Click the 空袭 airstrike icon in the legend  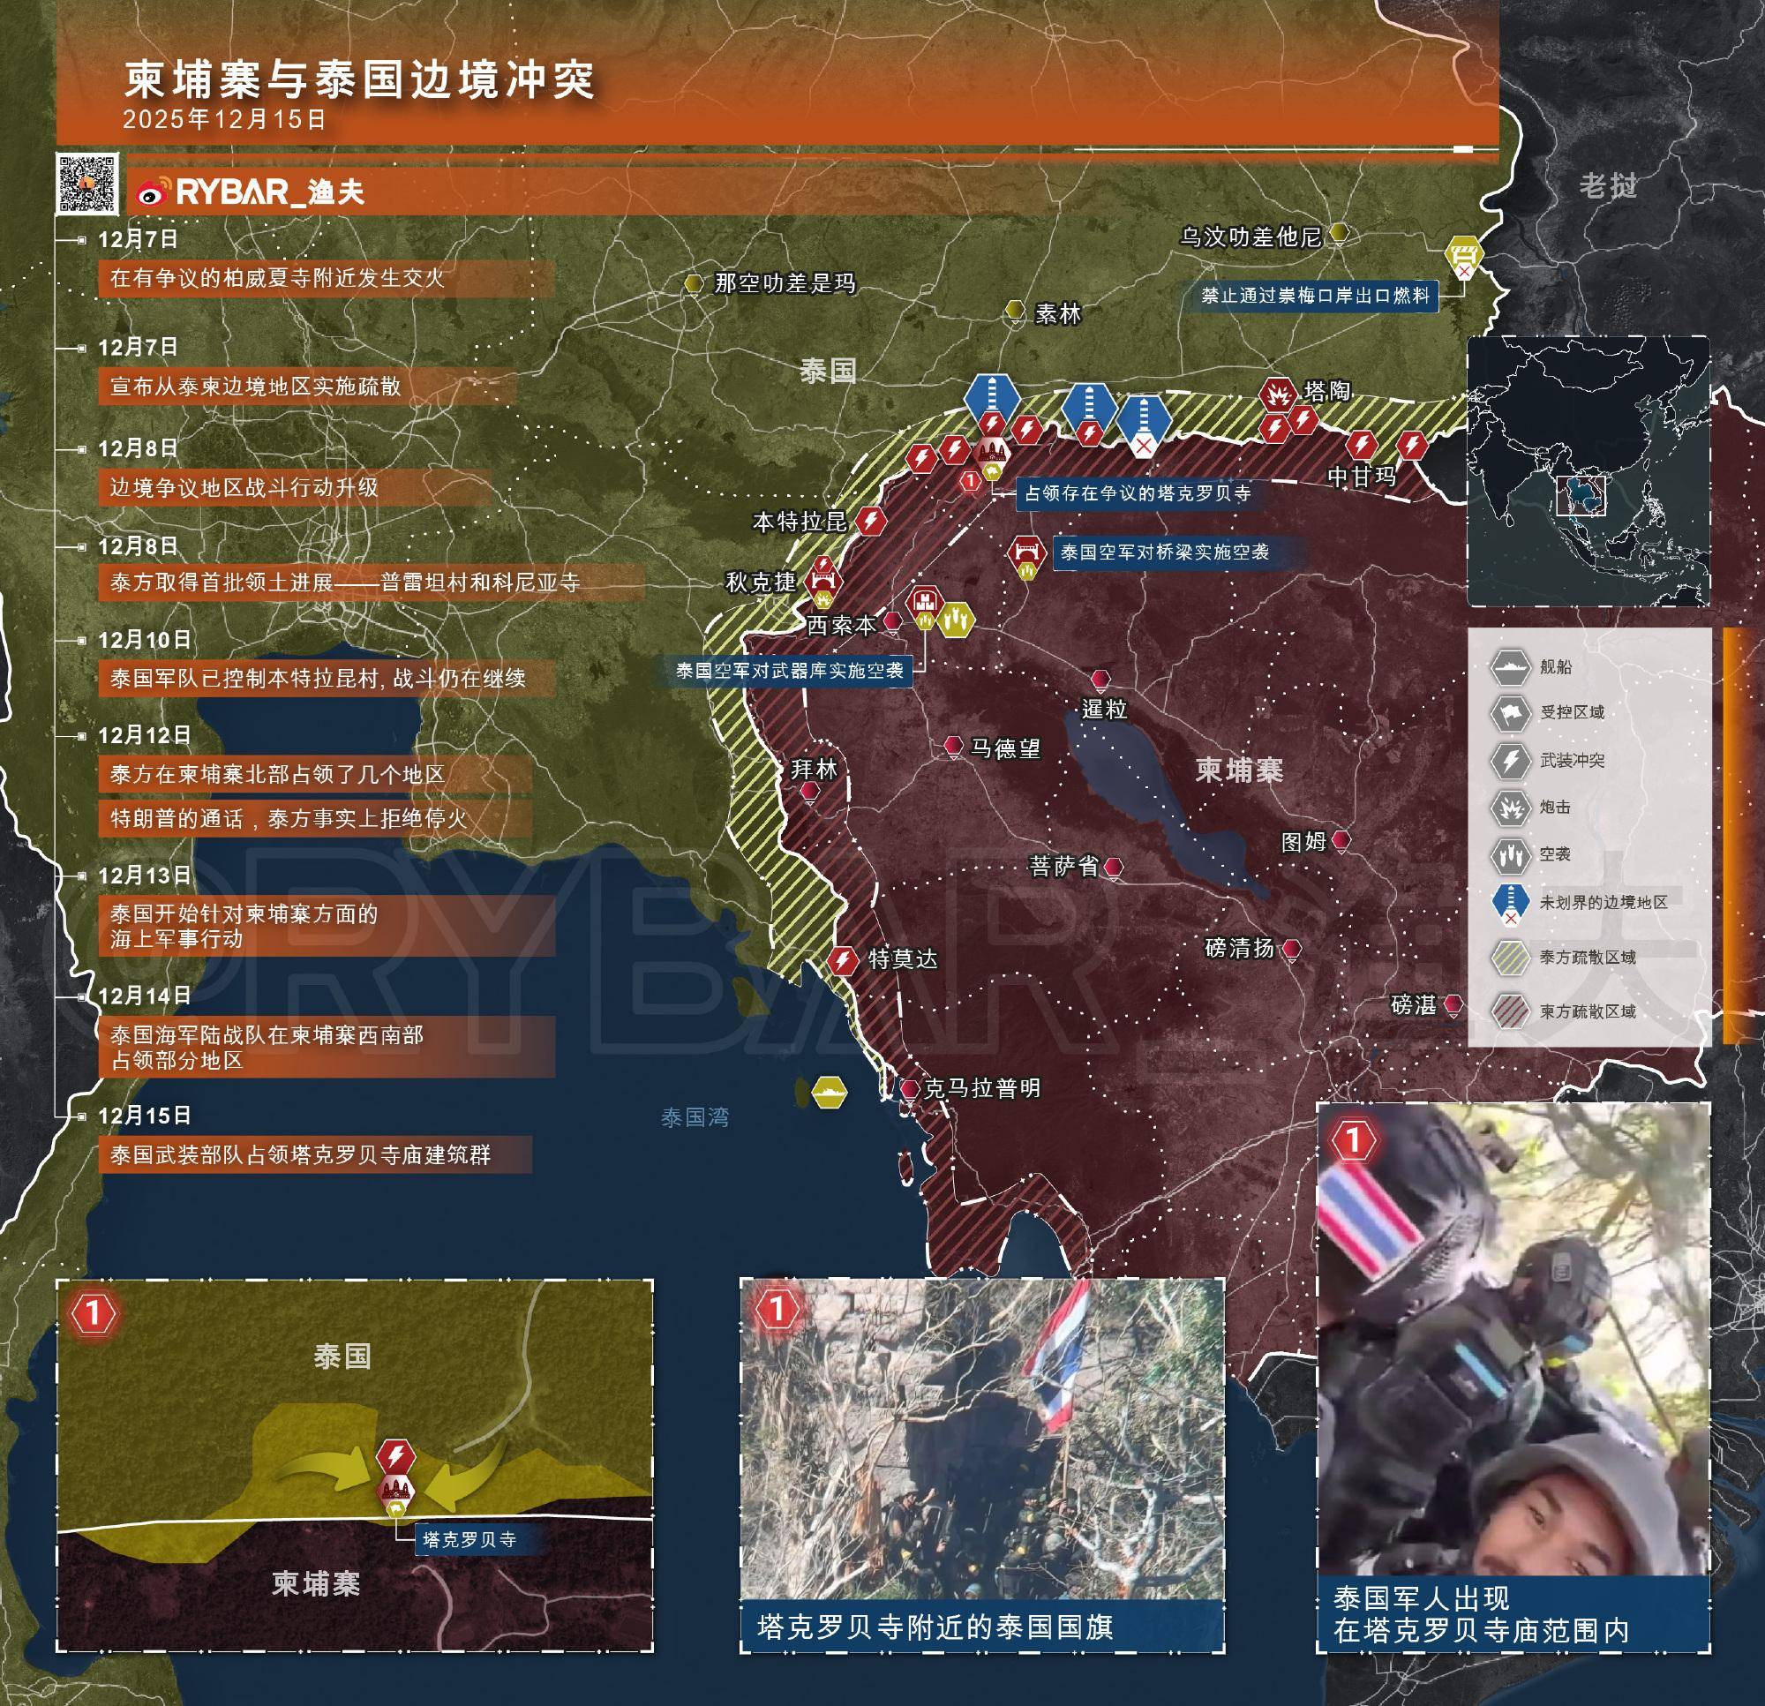[x=1510, y=854]
